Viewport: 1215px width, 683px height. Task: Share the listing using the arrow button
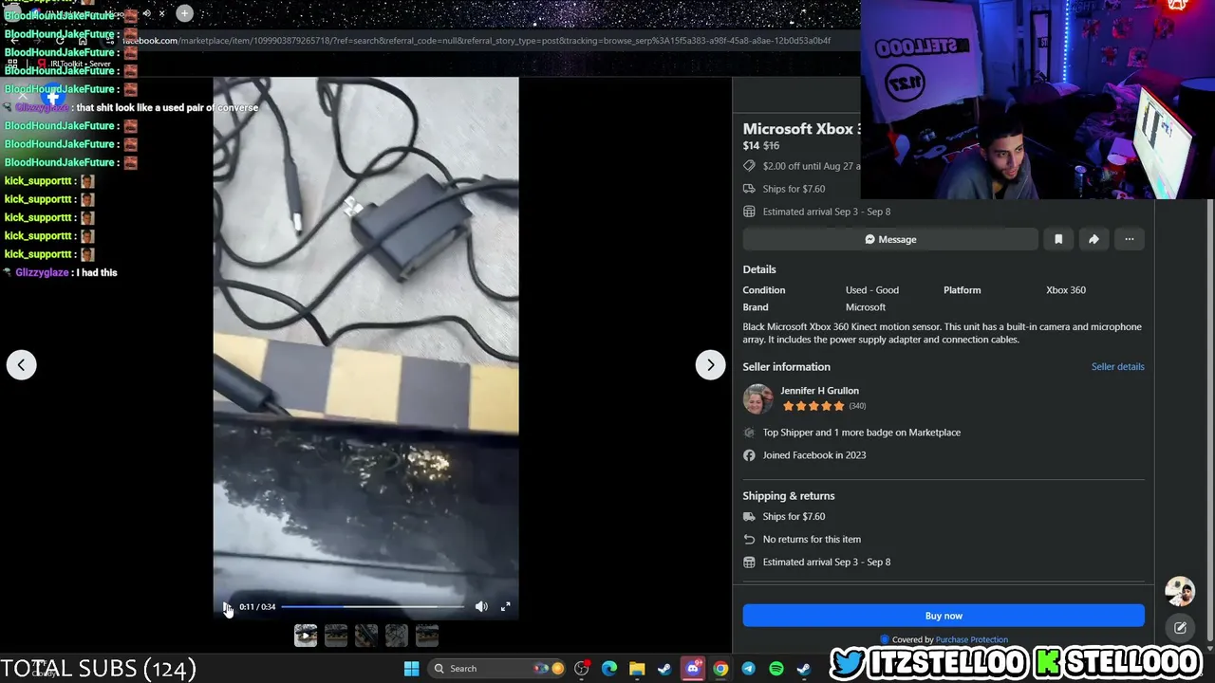click(x=1093, y=239)
